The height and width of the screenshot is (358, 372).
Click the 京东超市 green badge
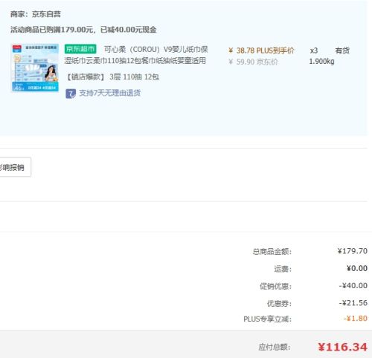coord(80,49)
